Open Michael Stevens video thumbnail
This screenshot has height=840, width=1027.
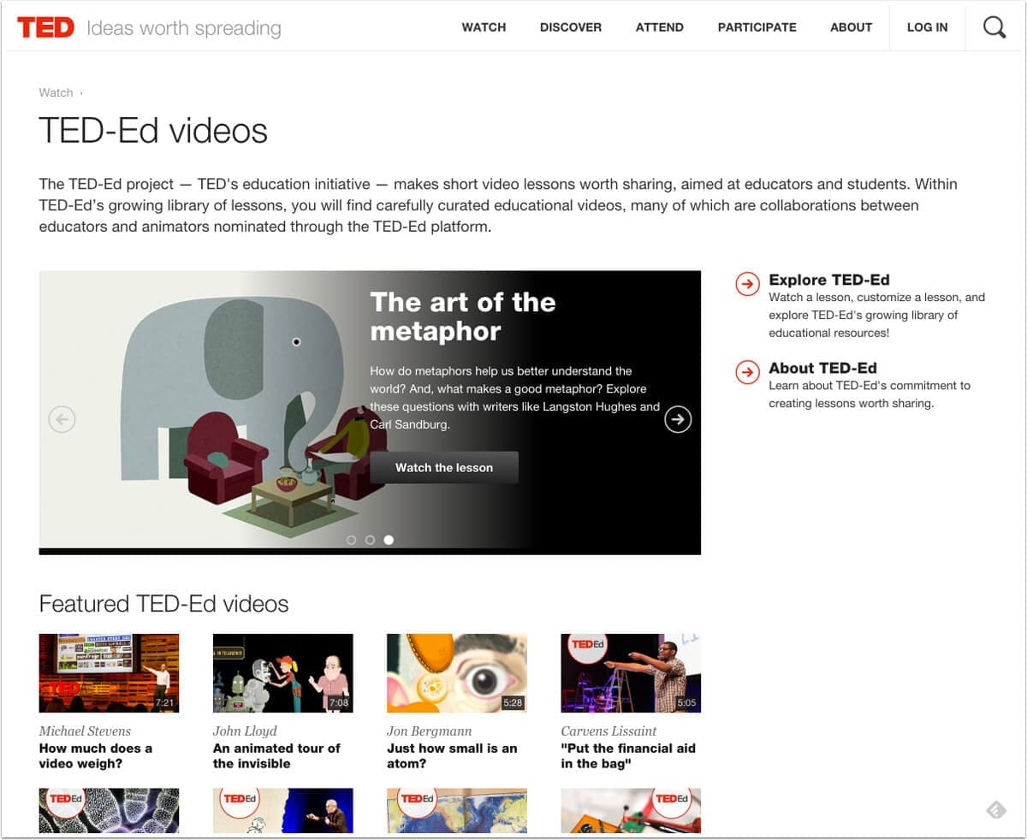pyautogui.click(x=110, y=673)
